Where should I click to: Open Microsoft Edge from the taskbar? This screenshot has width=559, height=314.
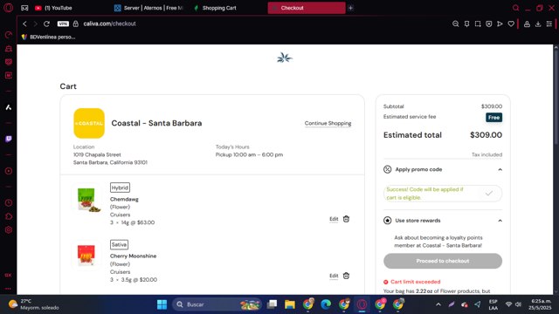coord(326,304)
